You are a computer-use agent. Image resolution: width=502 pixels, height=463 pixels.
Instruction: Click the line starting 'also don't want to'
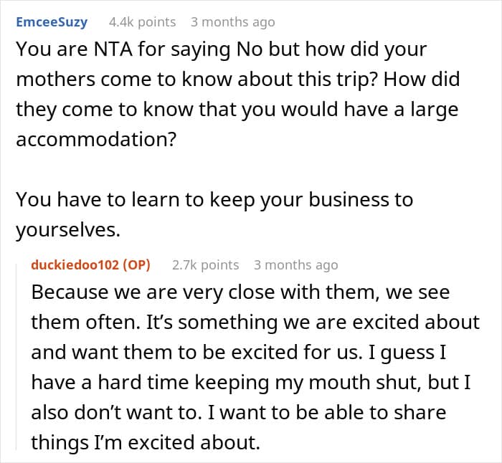click(239, 412)
